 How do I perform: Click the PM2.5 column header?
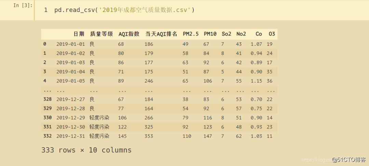(x=191, y=34)
